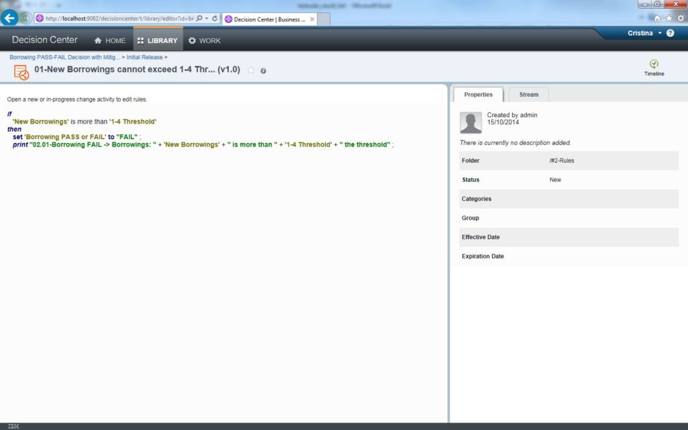Image resolution: width=688 pixels, height=430 pixels.
Task: Open the LIBRARY navigation item
Action: coord(157,41)
